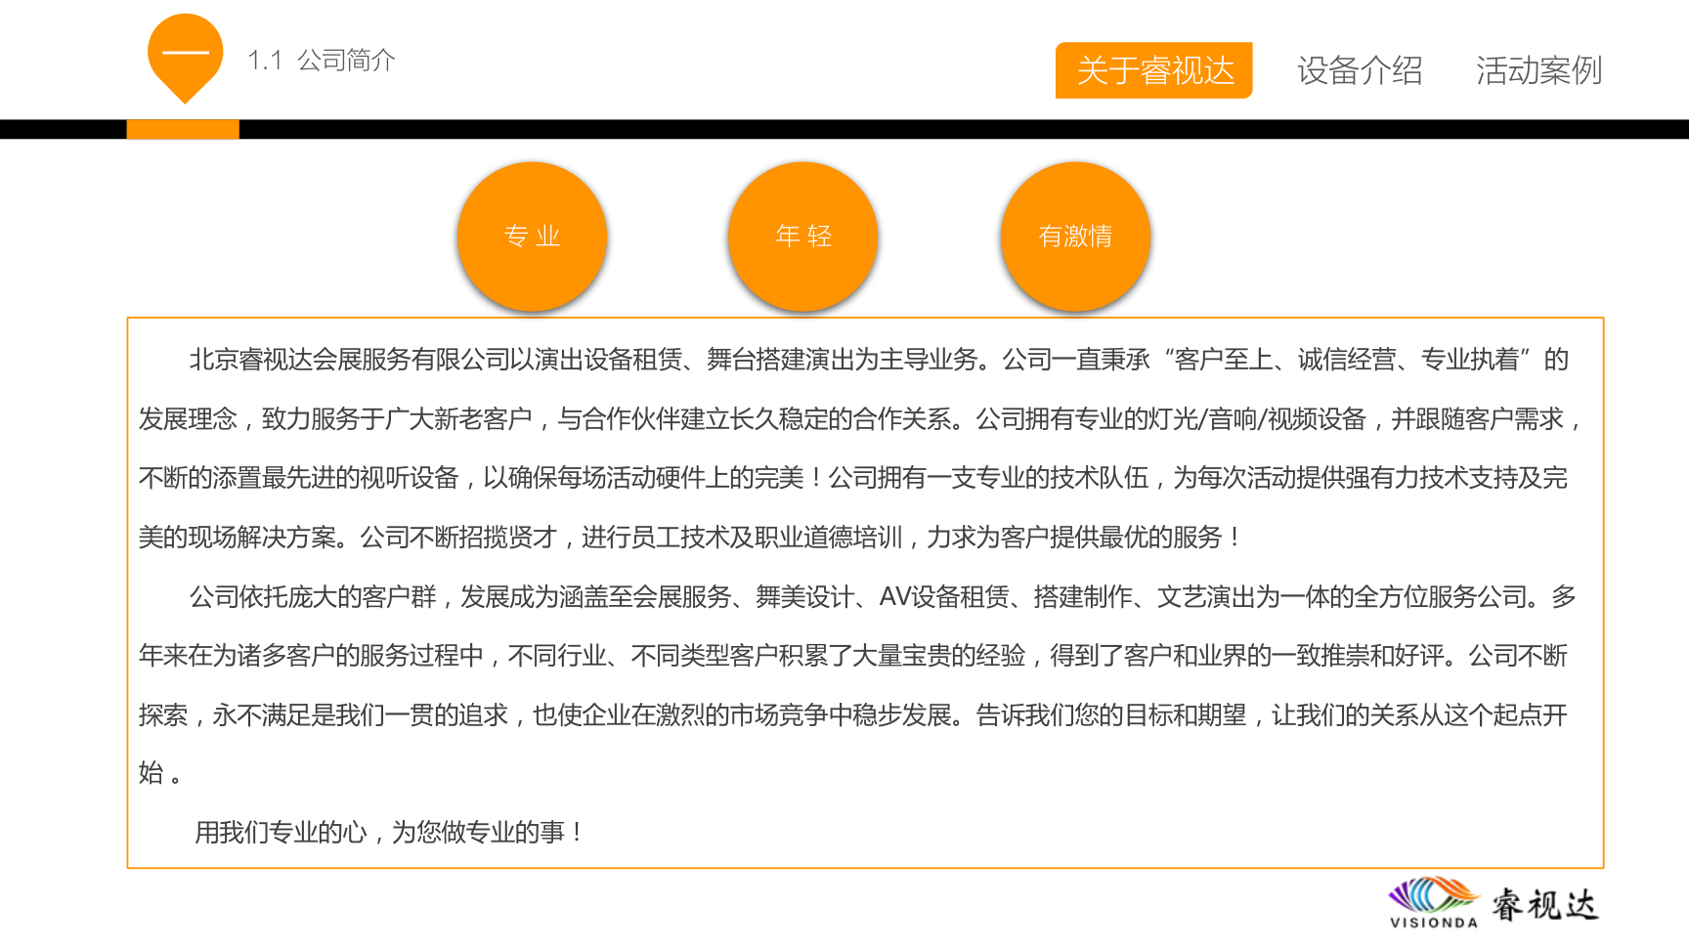The image size is (1689, 950).
Task: Click the orange 专业 circle
Action: (x=532, y=237)
